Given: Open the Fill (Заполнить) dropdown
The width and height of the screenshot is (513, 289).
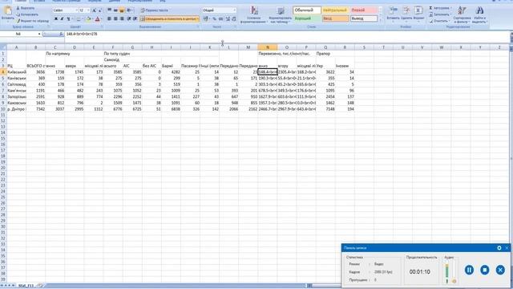Looking at the screenshot, I should [x=440, y=14].
